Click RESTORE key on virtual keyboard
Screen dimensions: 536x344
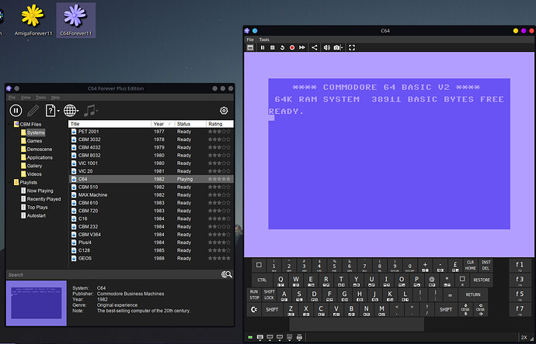point(482,280)
